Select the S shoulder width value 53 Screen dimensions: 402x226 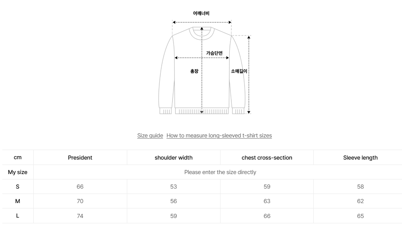pos(173,187)
